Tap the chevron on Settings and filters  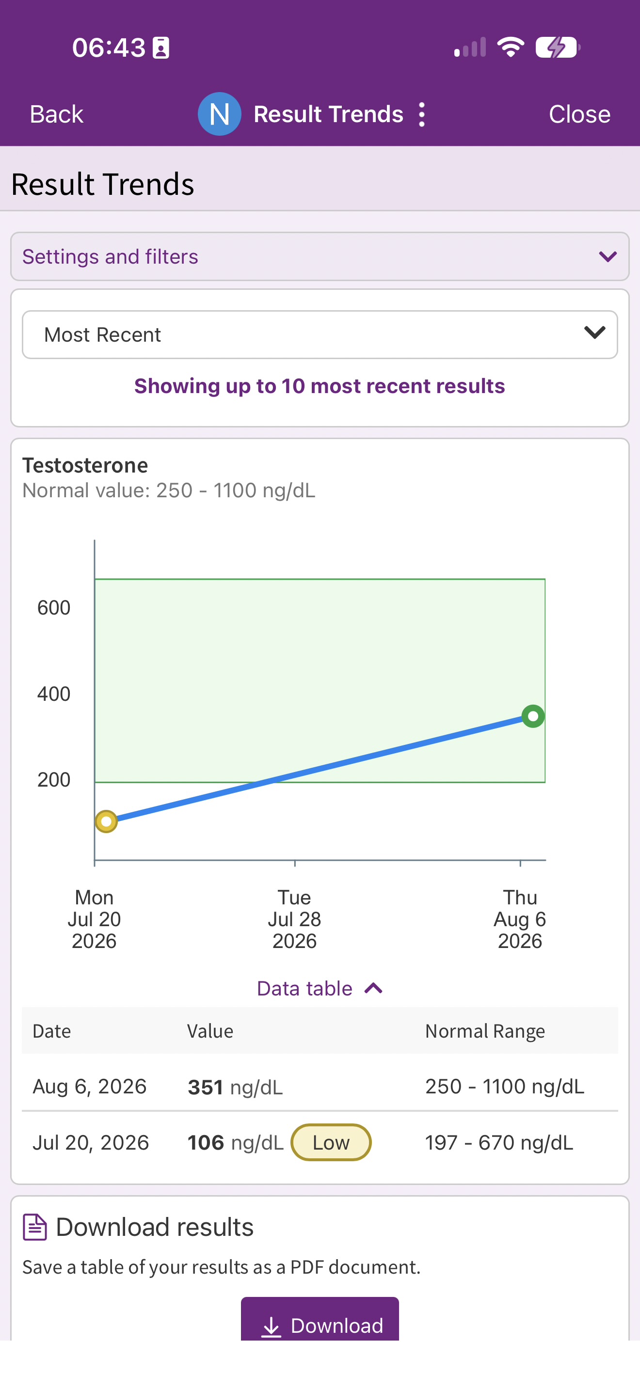608,257
